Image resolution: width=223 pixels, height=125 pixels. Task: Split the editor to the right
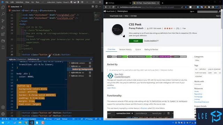tap(97, 7)
